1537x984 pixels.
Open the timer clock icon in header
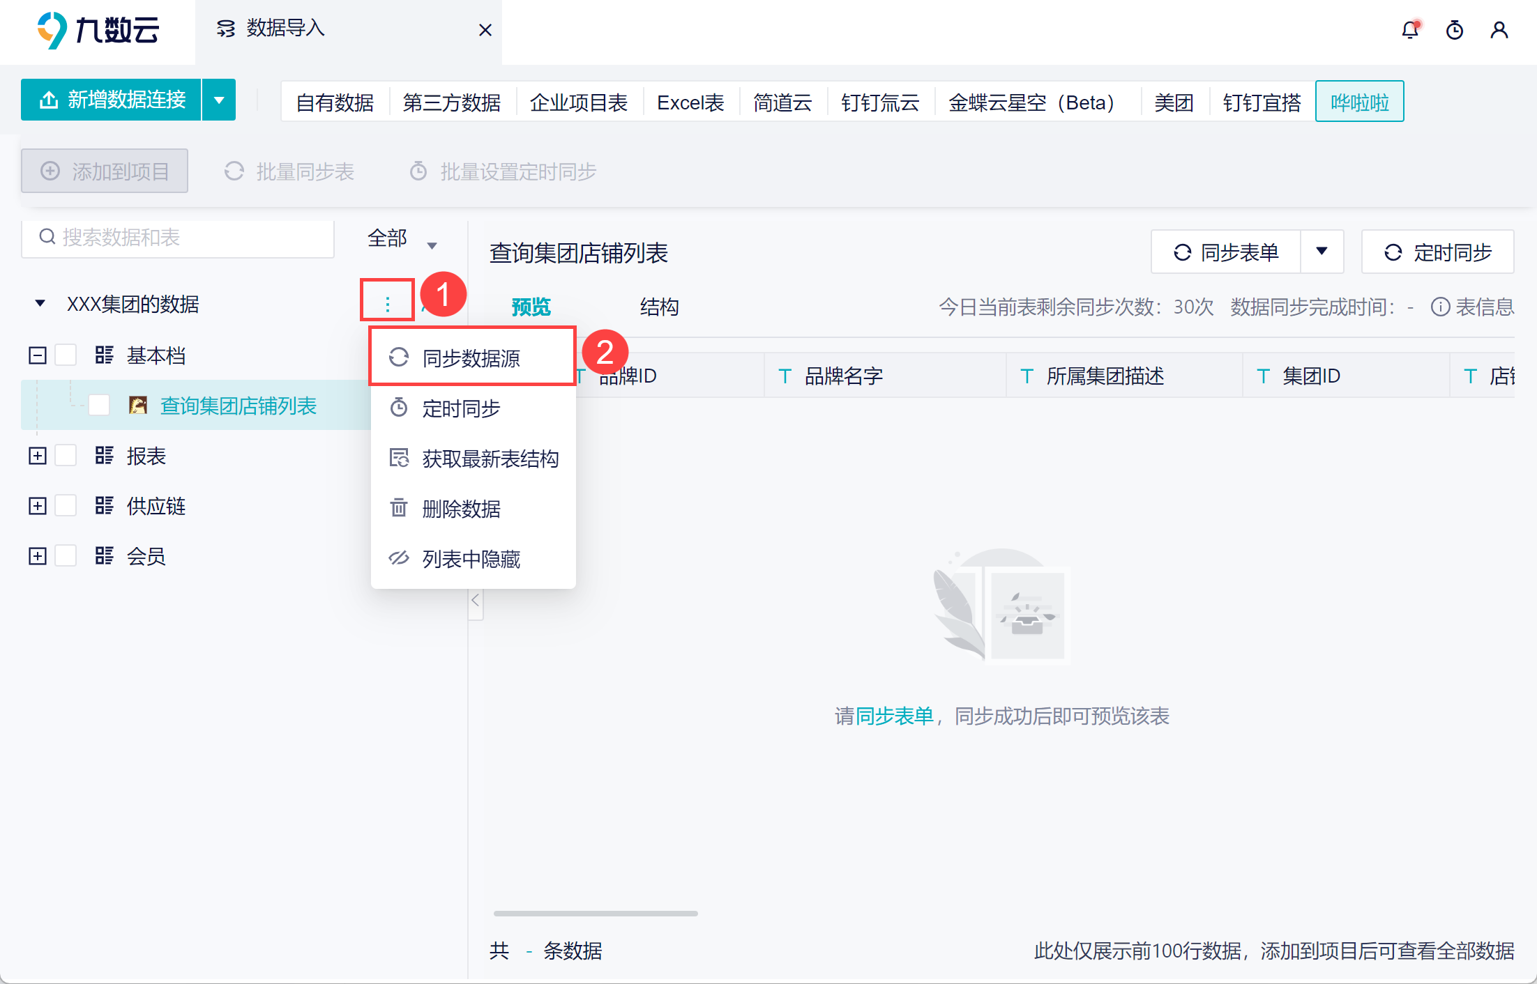(1455, 30)
